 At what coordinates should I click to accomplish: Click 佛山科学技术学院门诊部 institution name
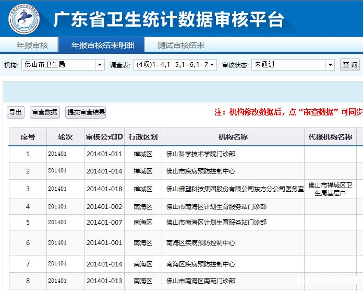[201, 154]
